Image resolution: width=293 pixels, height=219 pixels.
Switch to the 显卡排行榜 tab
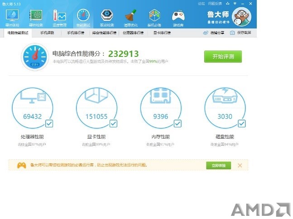click(162, 33)
